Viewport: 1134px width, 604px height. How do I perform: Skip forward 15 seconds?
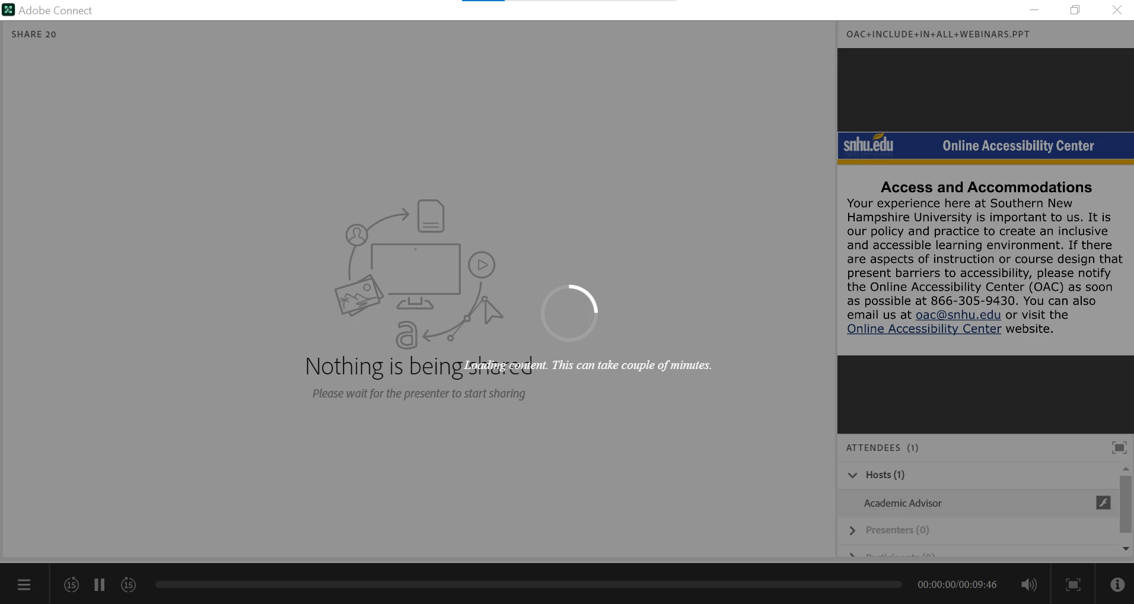pos(128,585)
